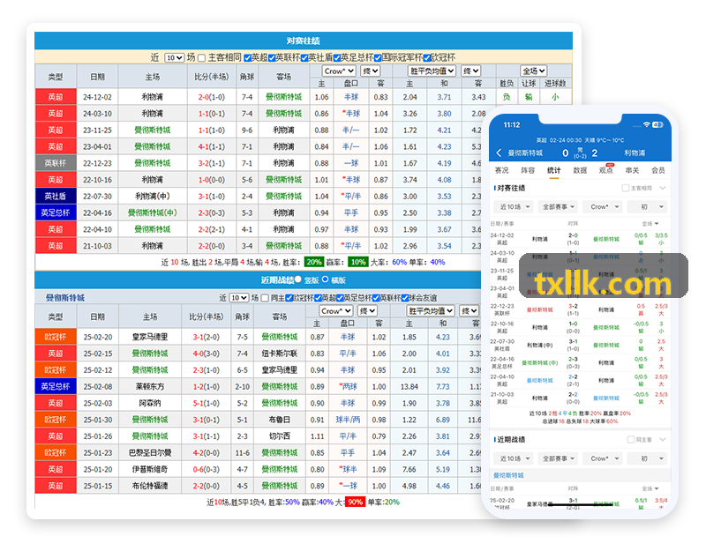The width and height of the screenshot is (706, 551).
Task: Uncheck the 英超 filter checkbox in 对赛往绩
Action: (x=248, y=58)
